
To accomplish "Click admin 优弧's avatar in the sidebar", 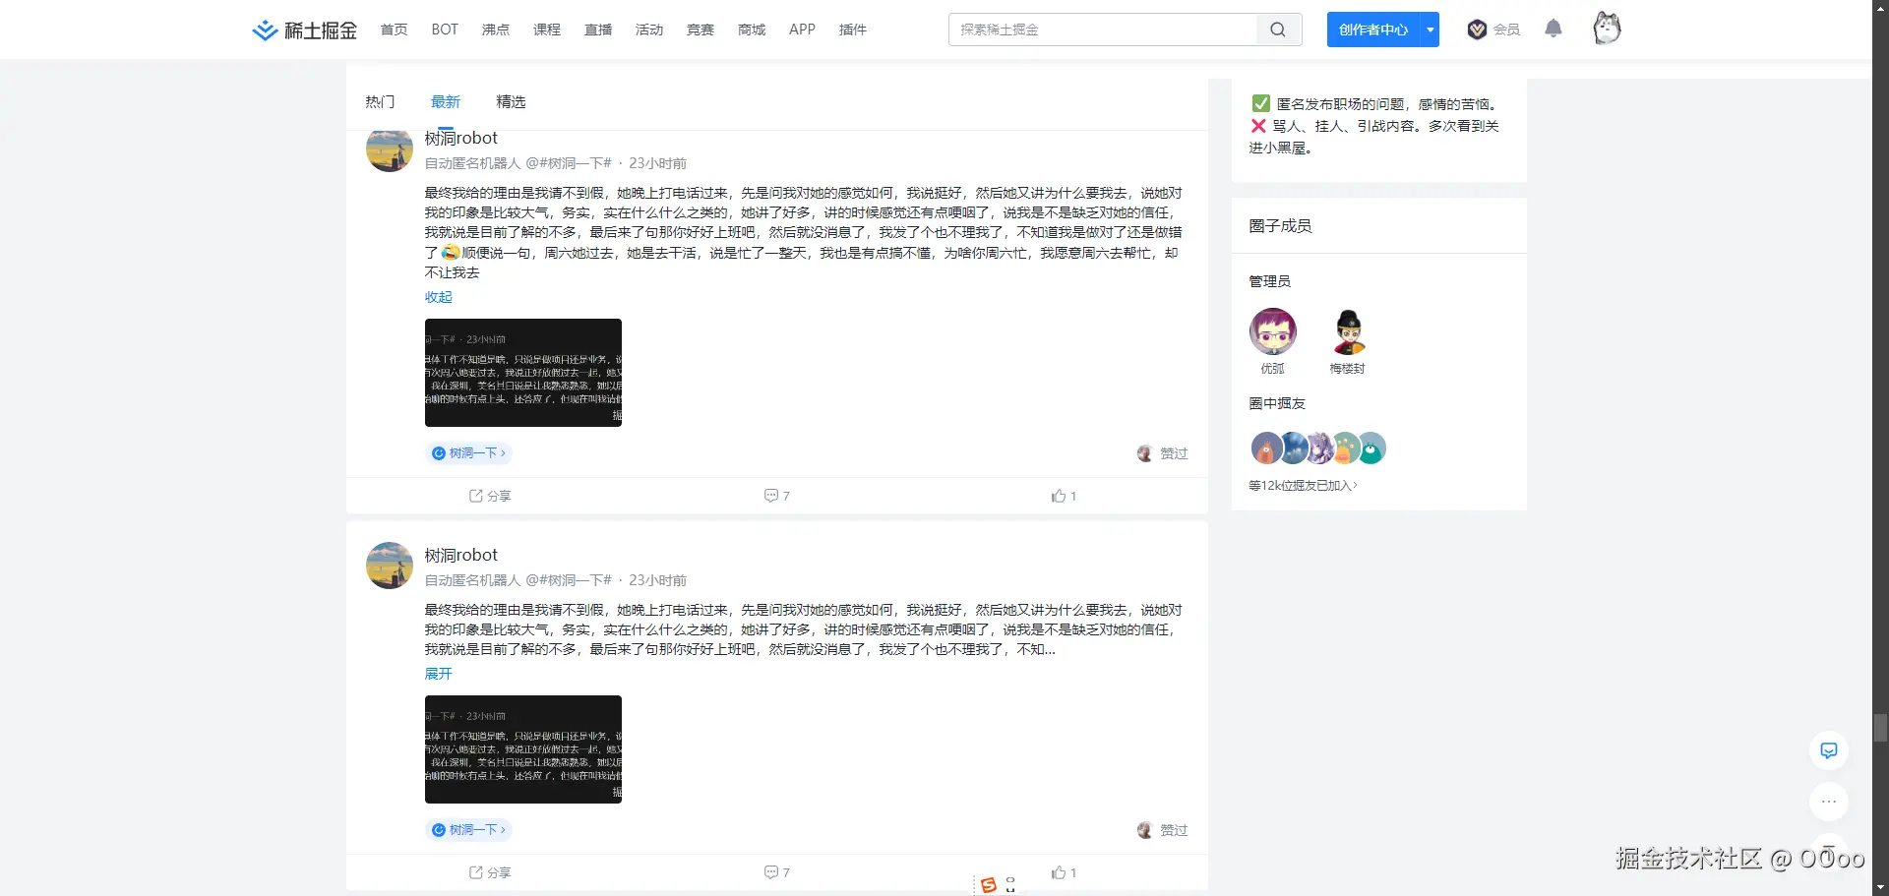I will [x=1272, y=331].
